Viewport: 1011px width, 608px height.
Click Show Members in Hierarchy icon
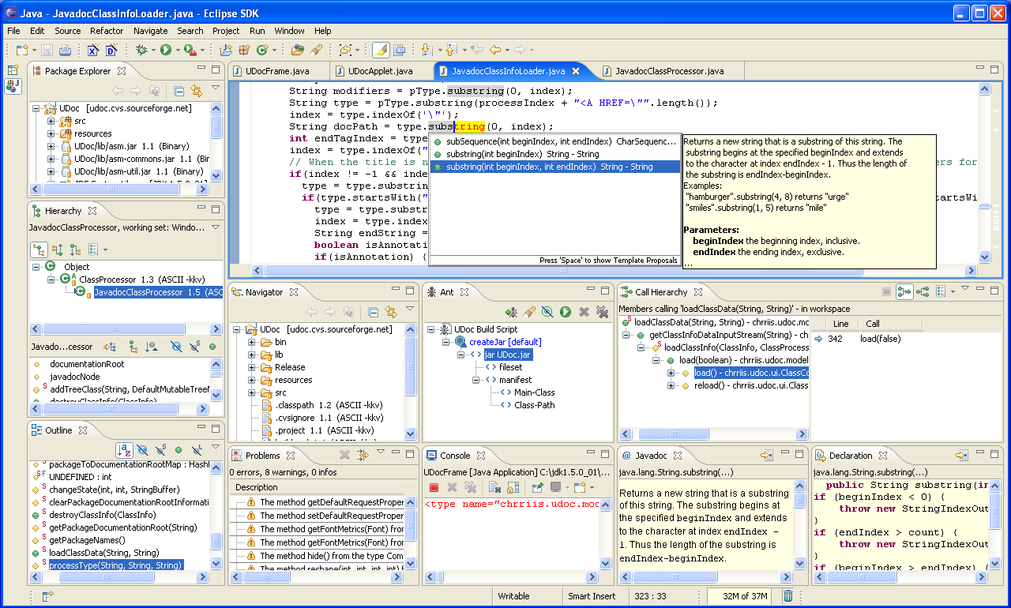pos(133,347)
